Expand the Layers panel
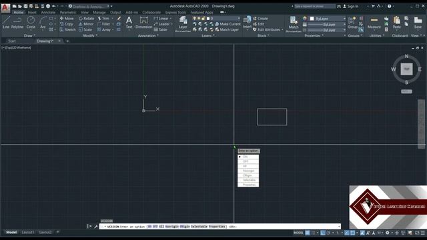Image resolution: width=427 pixels, height=240 pixels. (208, 35)
